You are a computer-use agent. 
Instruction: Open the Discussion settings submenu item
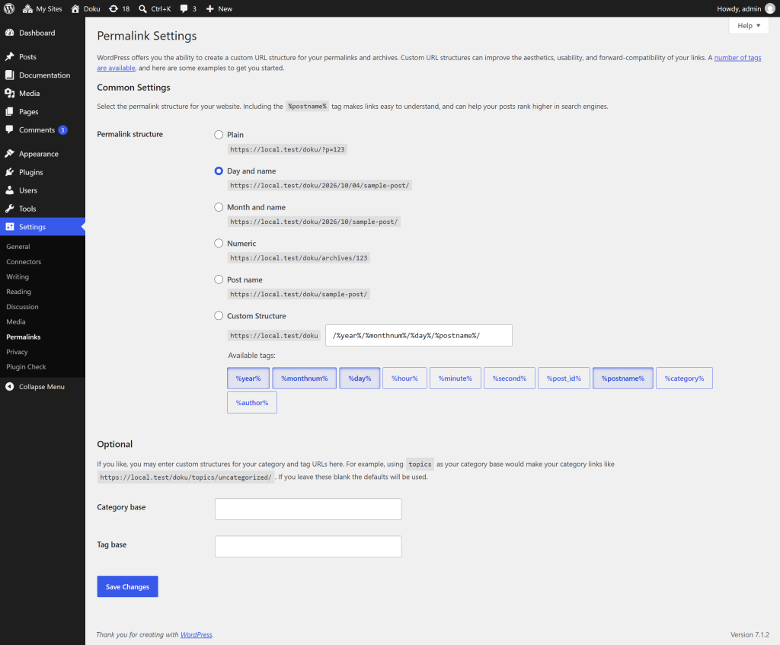pos(22,307)
